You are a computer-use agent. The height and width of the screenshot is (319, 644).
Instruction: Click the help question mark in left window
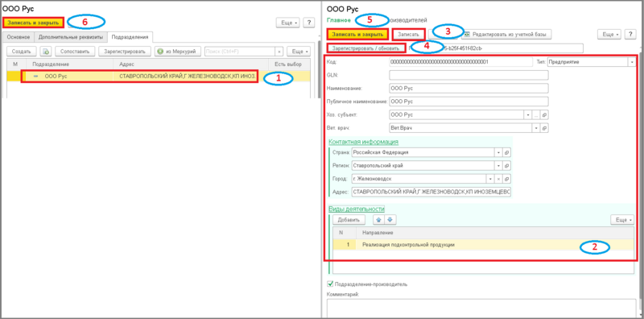coord(309,23)
